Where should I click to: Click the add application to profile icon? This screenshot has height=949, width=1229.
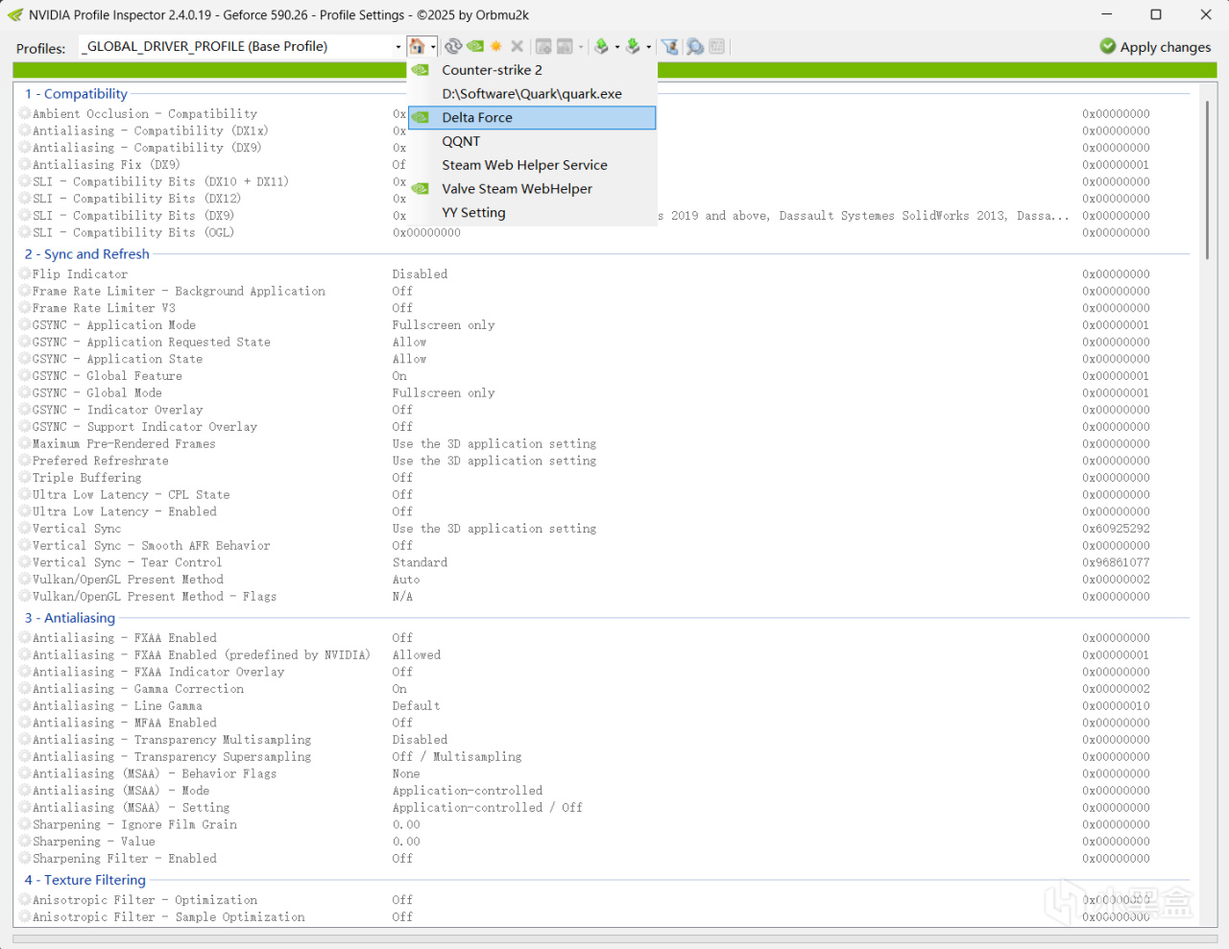[543, 46]
